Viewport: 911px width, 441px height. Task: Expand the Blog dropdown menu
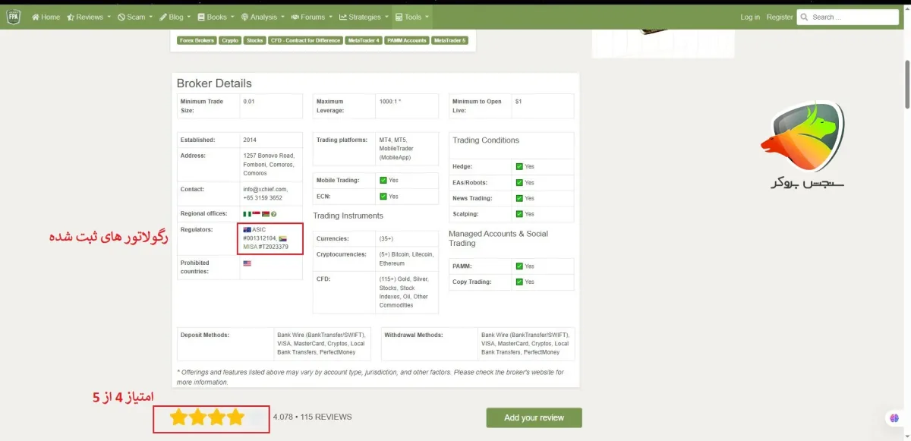[175, 17]
